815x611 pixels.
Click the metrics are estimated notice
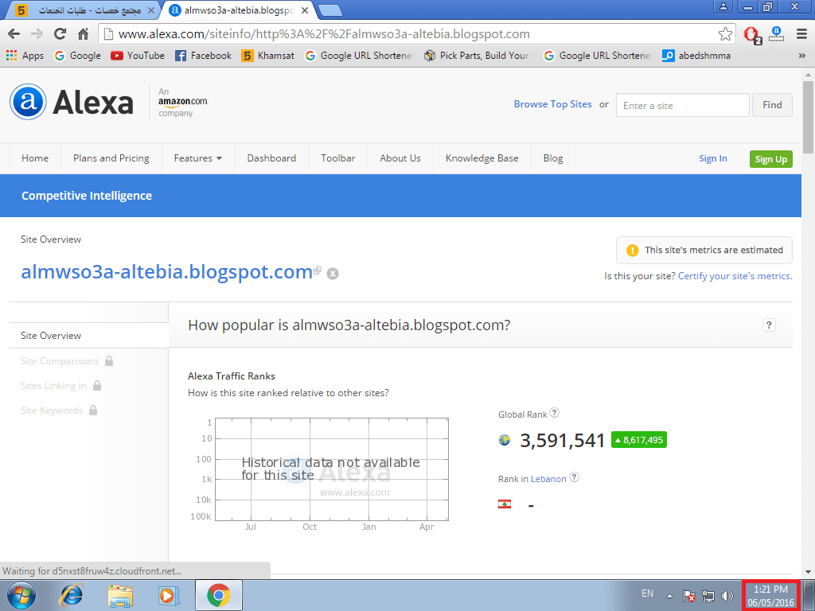[x=704, y=251]
